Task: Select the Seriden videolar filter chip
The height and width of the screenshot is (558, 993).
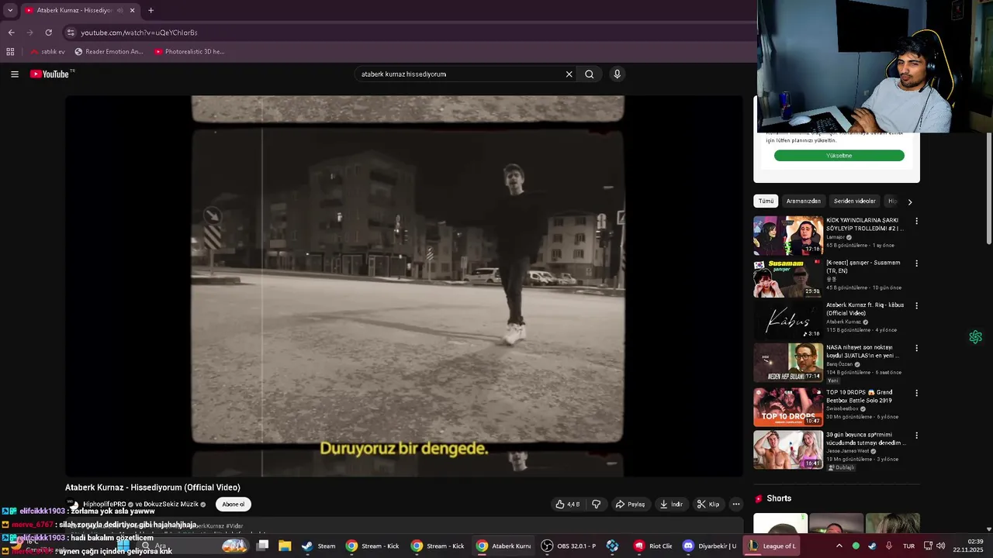Action: coord(854,201)
